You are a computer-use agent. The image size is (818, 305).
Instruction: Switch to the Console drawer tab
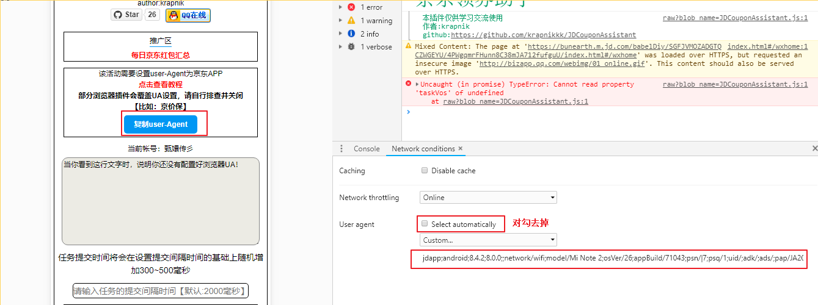click(367, 149)
